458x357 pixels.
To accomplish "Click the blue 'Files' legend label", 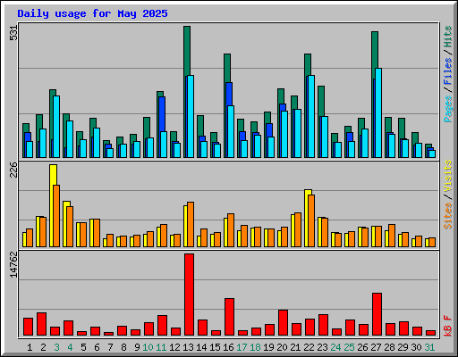I will (x=447, y=71).
